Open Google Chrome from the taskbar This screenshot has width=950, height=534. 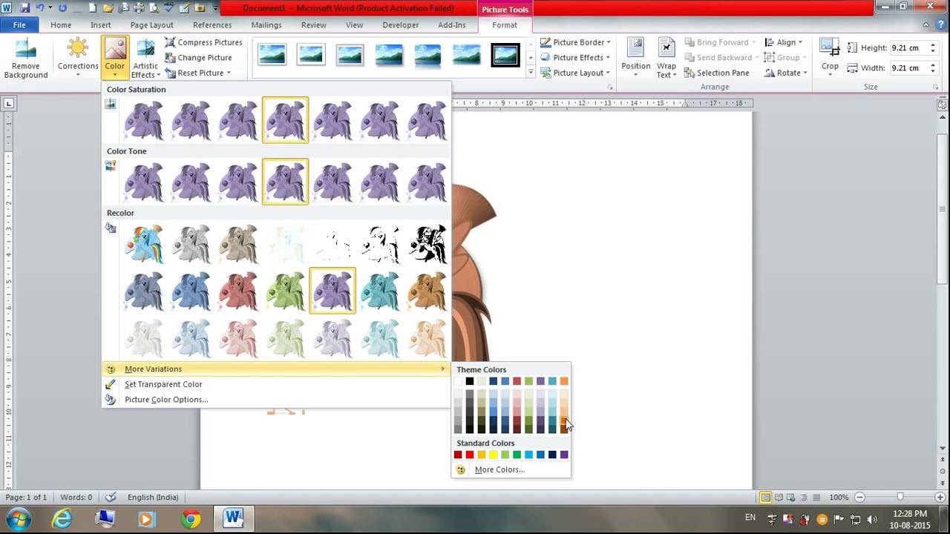point(191,518)
